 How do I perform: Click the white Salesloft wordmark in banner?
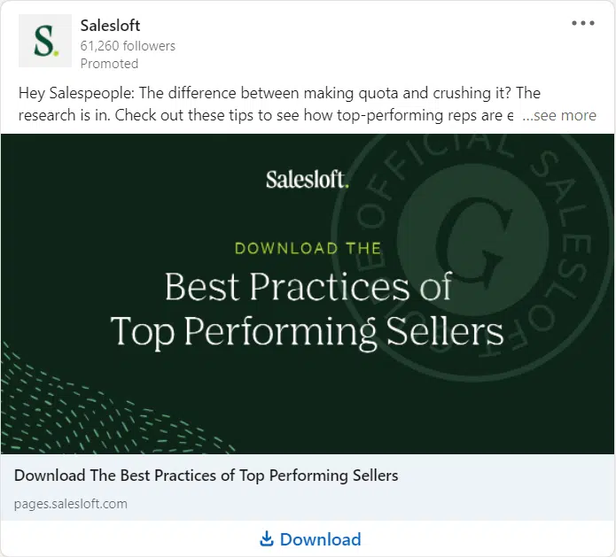(x=308, y=180)
